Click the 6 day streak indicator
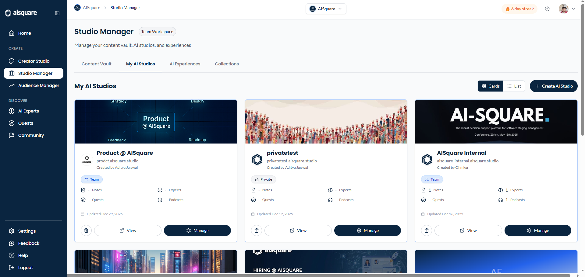The height and width of the screenshot is (277, 585). pos(519,9)
